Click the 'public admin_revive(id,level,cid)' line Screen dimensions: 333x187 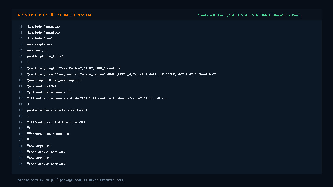tap(57, 110)
